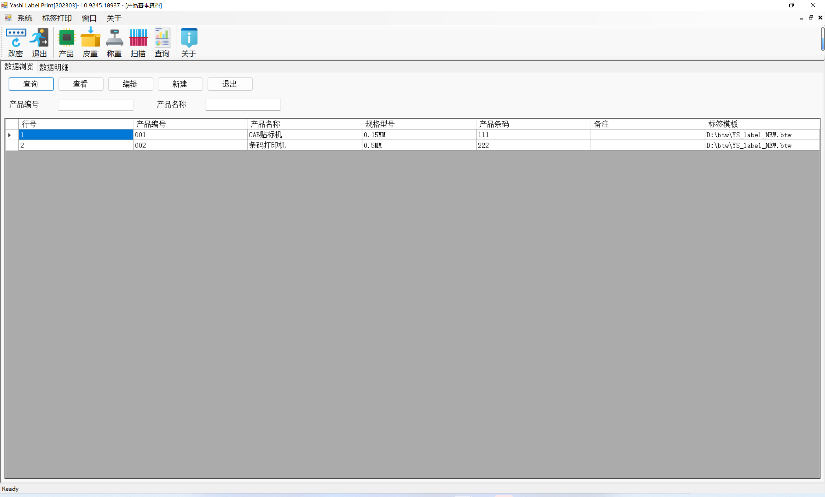Close the inner 产品基本资料 child window

820,18
